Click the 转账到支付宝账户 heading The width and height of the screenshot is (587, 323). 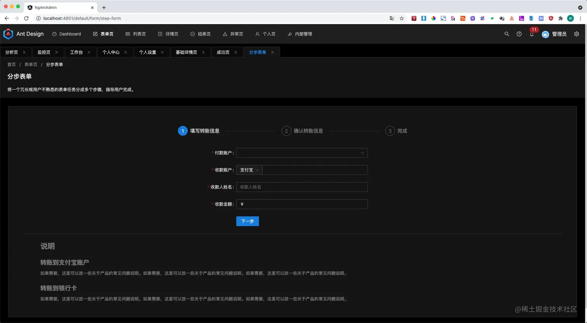(64, 262)
